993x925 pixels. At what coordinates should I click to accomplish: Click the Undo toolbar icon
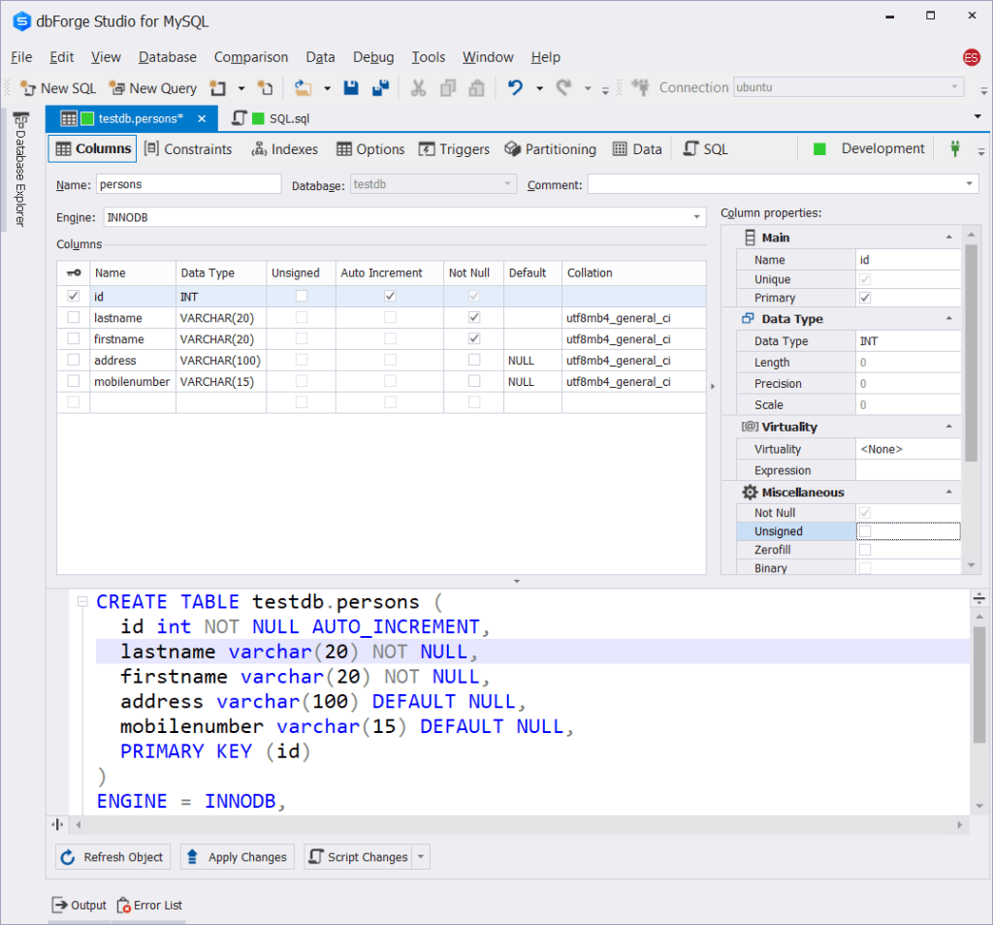(514, 88)
